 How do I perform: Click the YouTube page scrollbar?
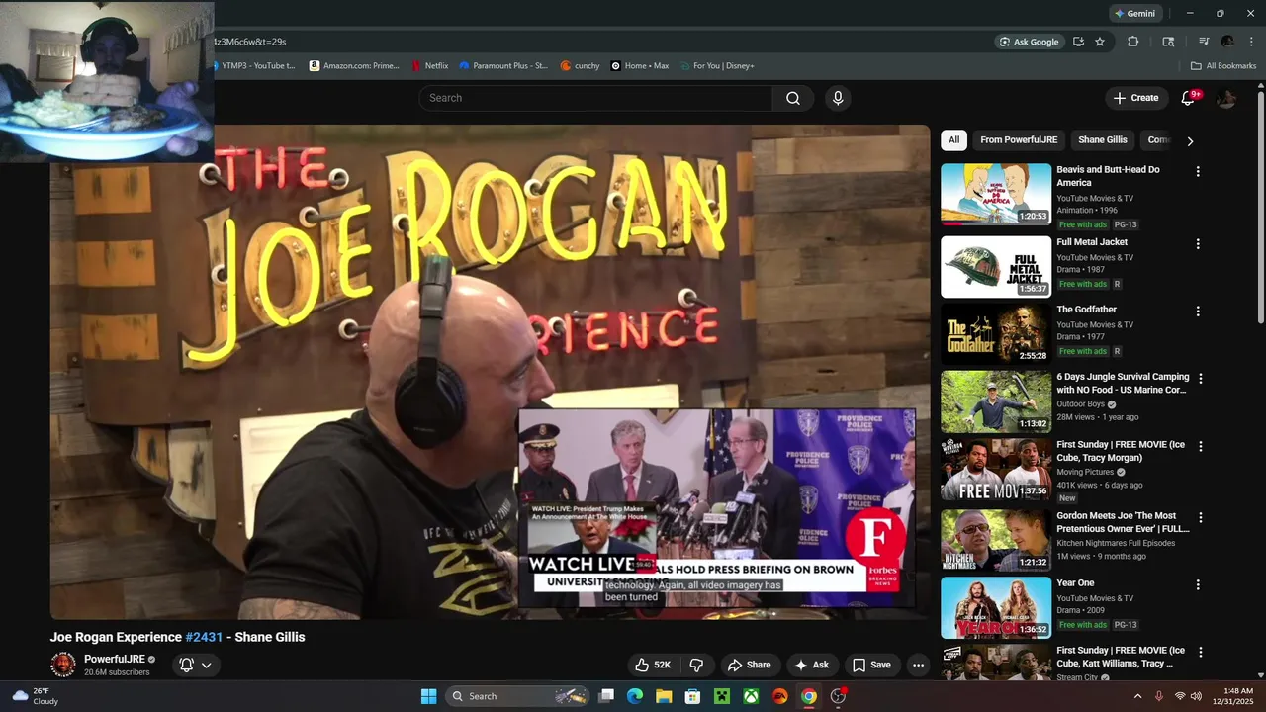[1260, 206]
